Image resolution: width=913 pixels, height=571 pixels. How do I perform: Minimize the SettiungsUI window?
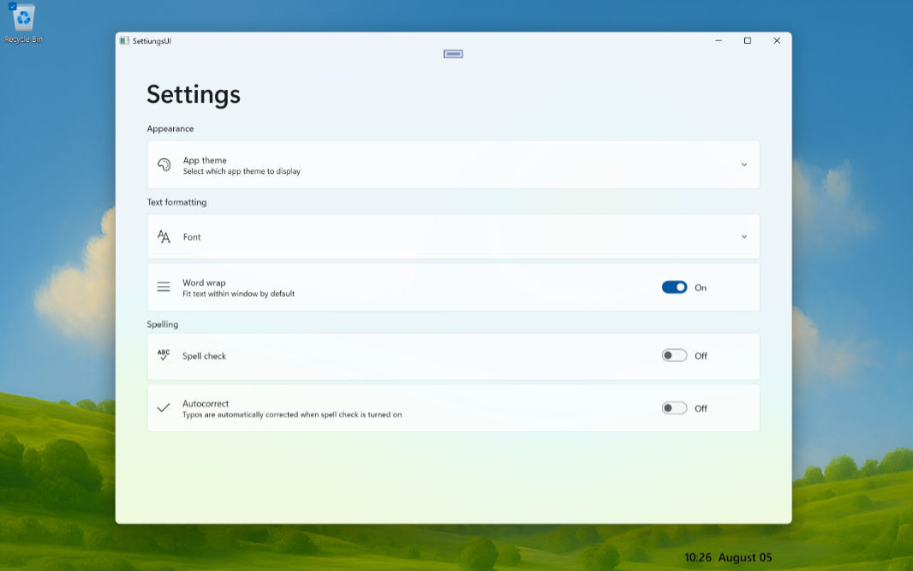point(718,40)
